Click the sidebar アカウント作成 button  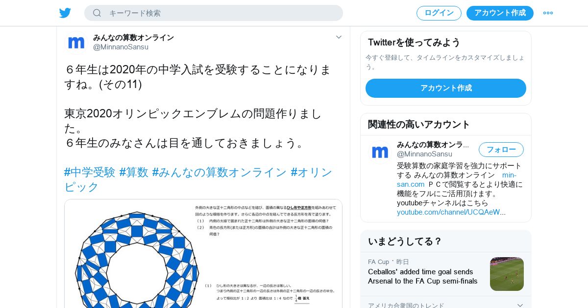(x=446, y=88)
